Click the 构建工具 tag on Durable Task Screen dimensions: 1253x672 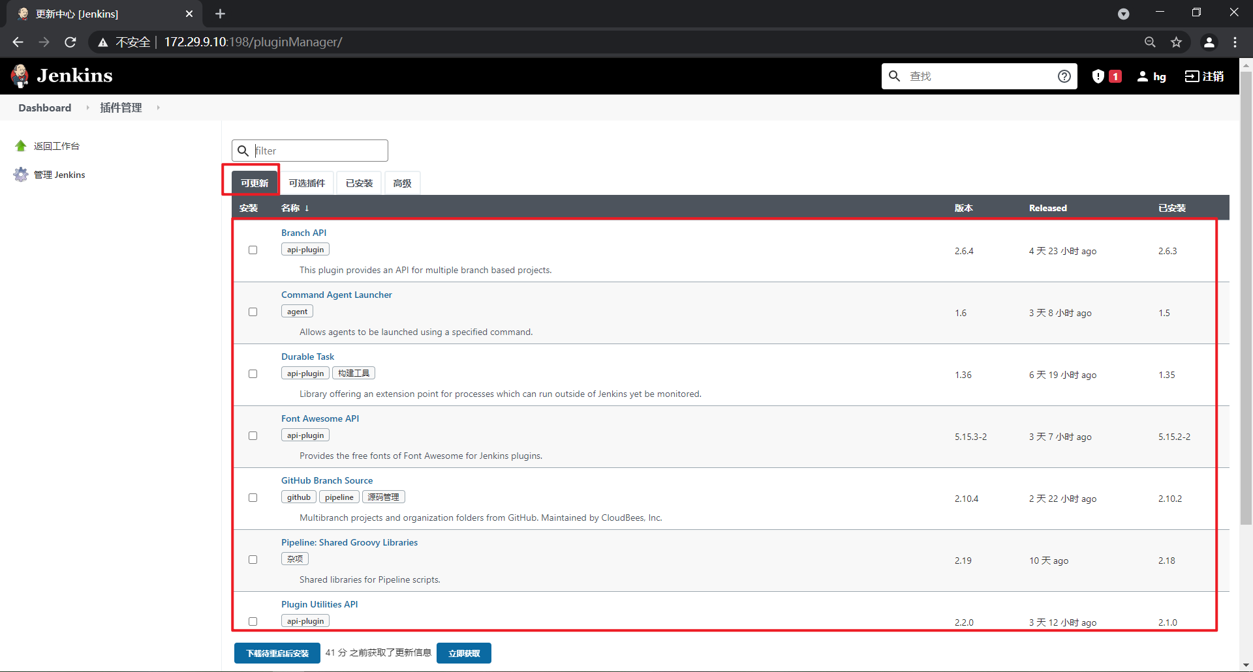coord(354,373)
